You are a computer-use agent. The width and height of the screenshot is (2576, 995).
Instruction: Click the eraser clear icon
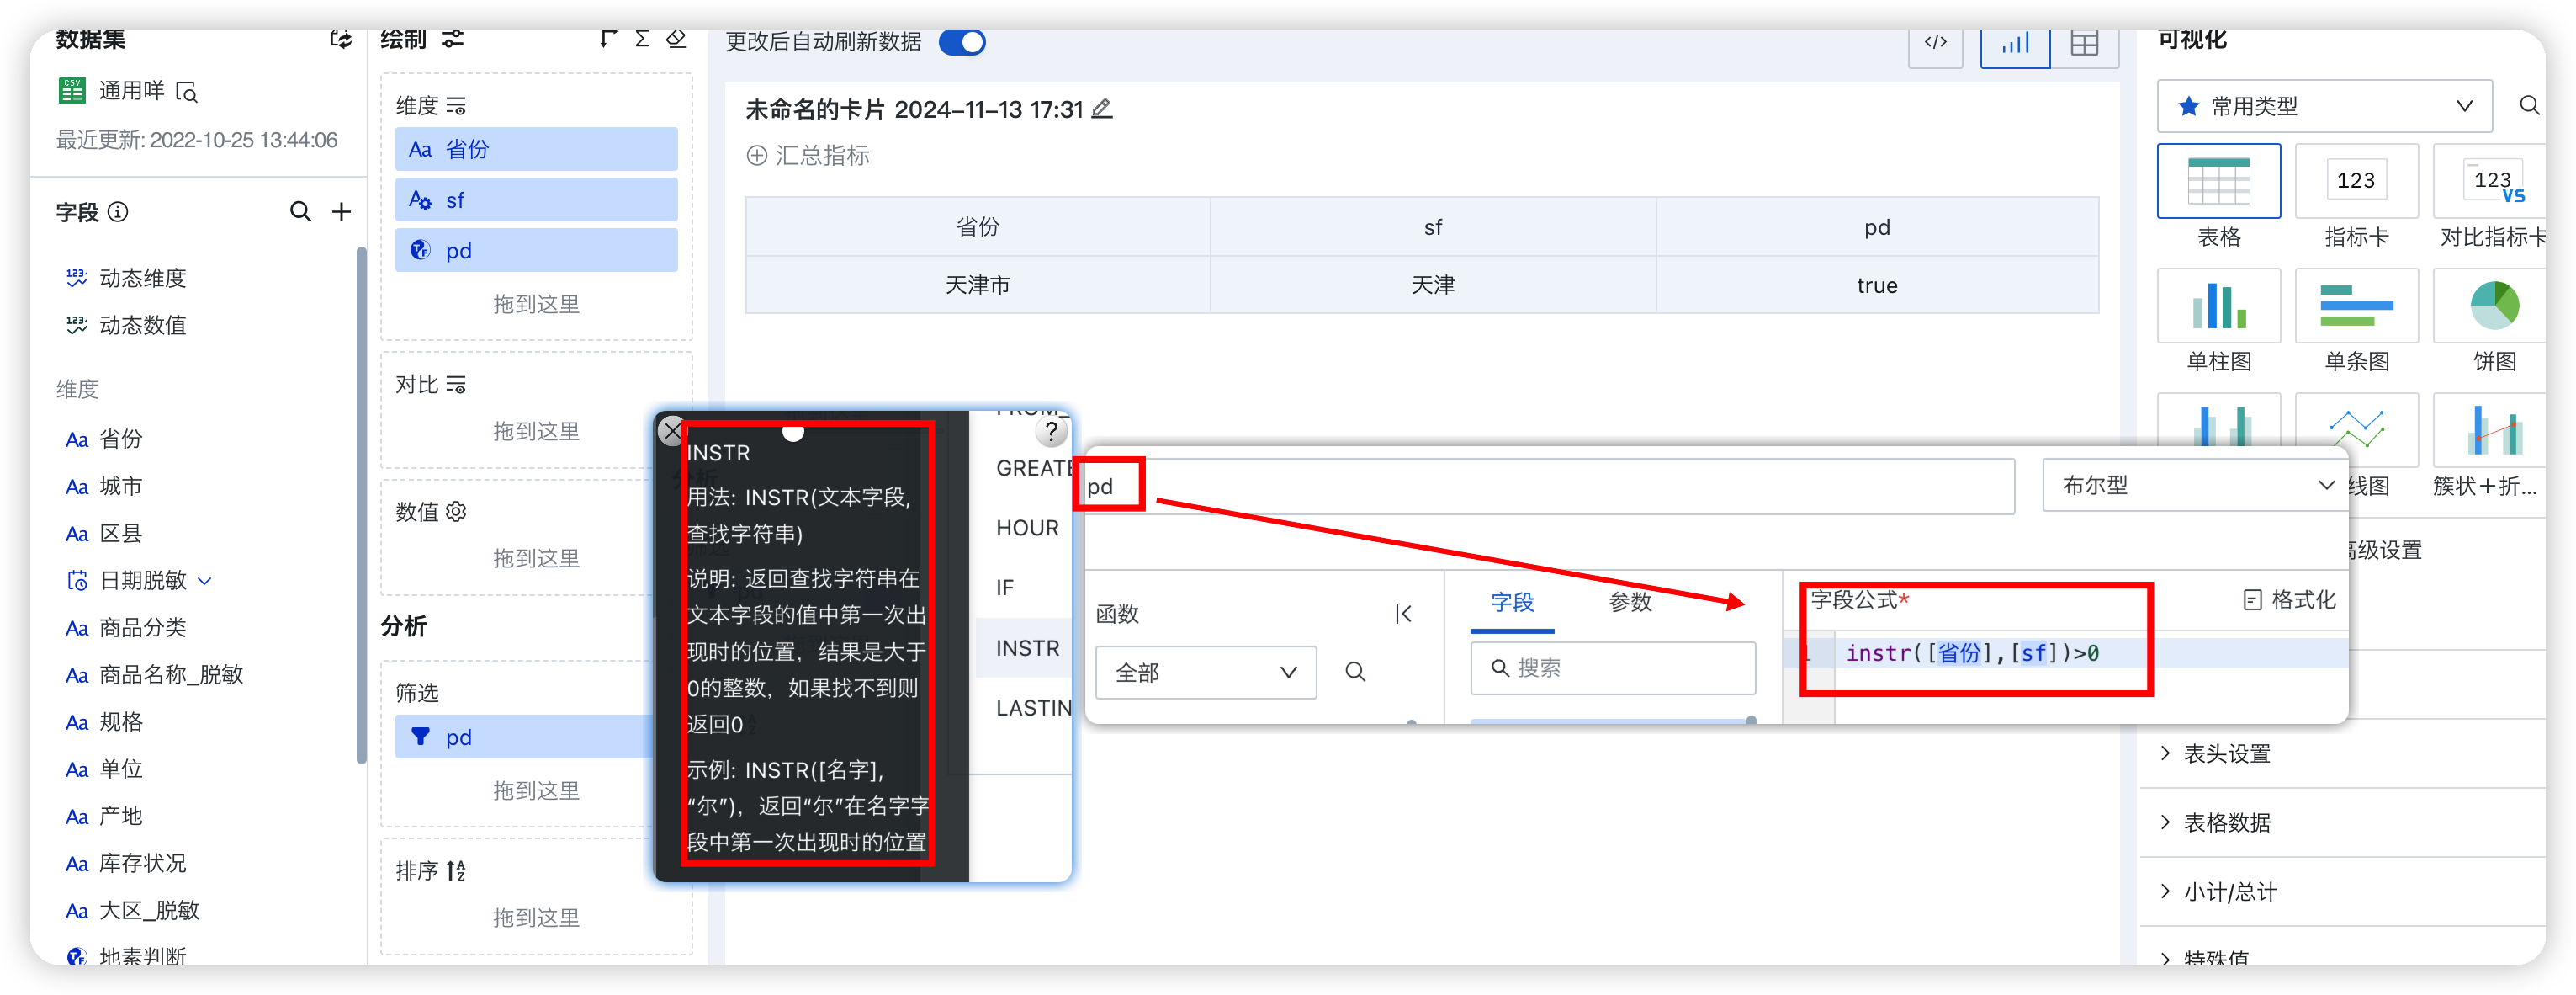coord(677,39)
